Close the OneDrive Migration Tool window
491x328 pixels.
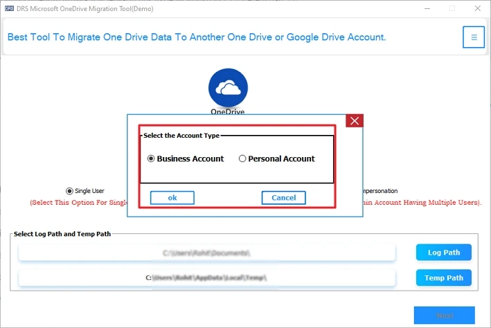pos(478,8)
